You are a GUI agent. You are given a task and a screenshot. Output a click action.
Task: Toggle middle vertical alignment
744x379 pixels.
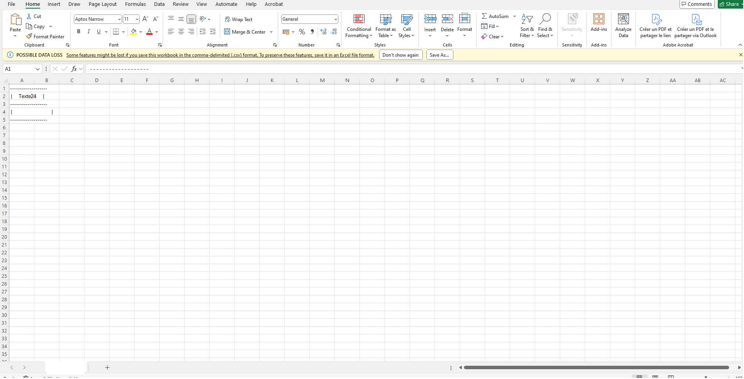tap(181, 19)
